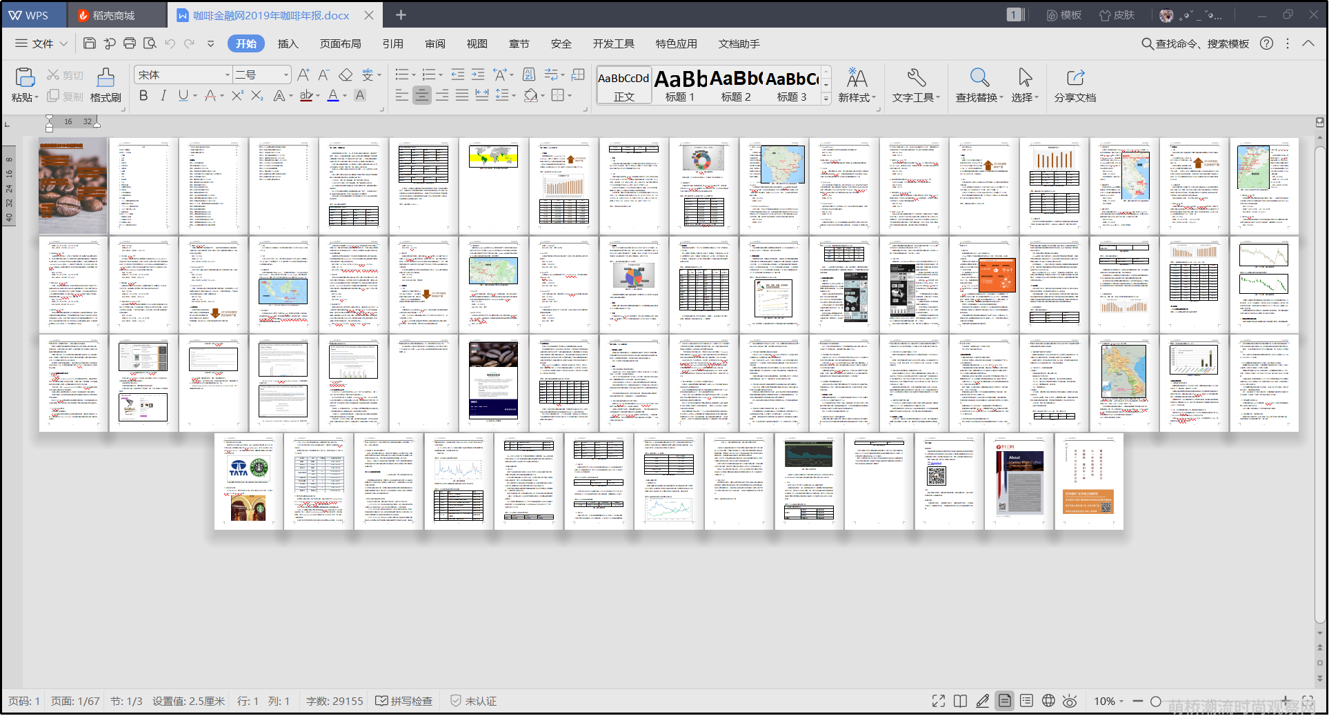Image resolution: width=1329 pixels, height=716 pixels.
Task: Click the eye protection mode icon
Action: point(1070,701)
